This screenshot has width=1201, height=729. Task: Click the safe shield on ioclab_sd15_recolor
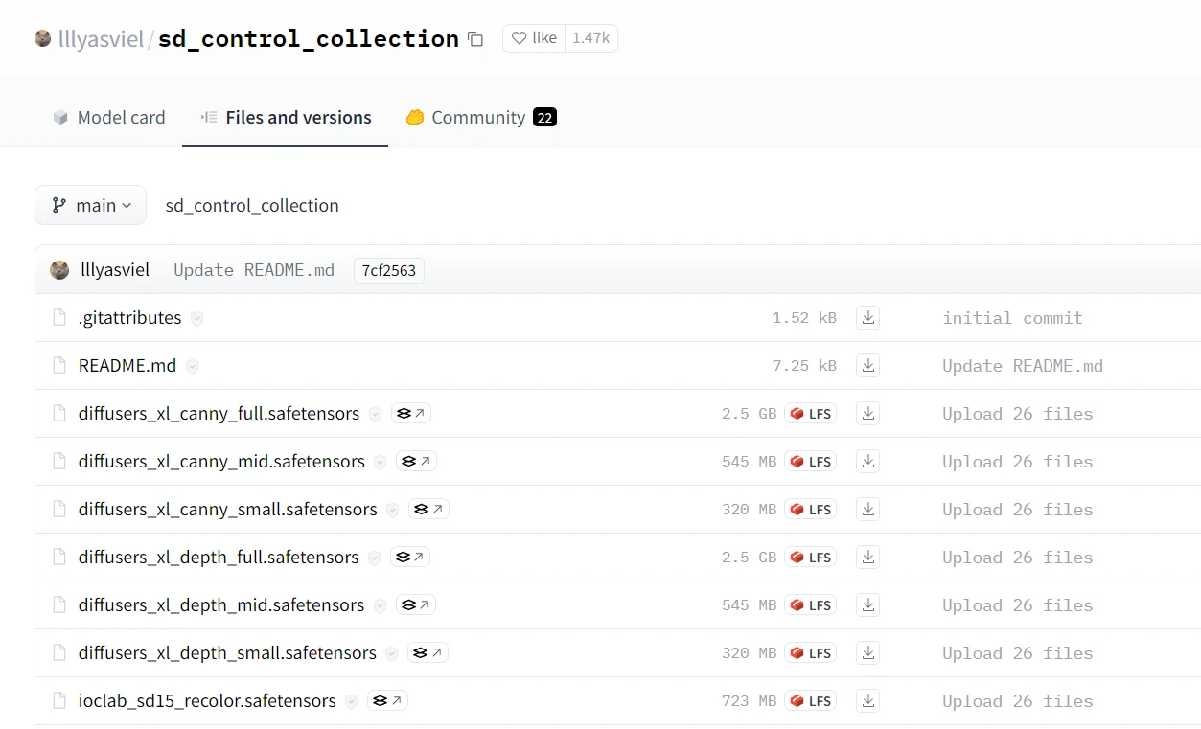[x=351, y=702]
